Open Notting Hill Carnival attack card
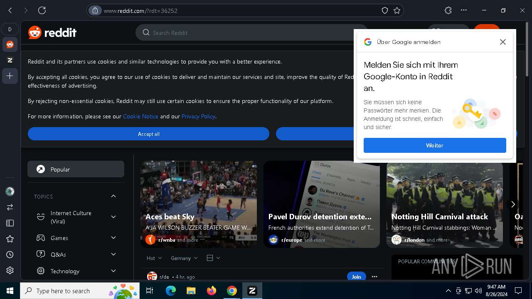The image size is (532, 299). (445, 204)
